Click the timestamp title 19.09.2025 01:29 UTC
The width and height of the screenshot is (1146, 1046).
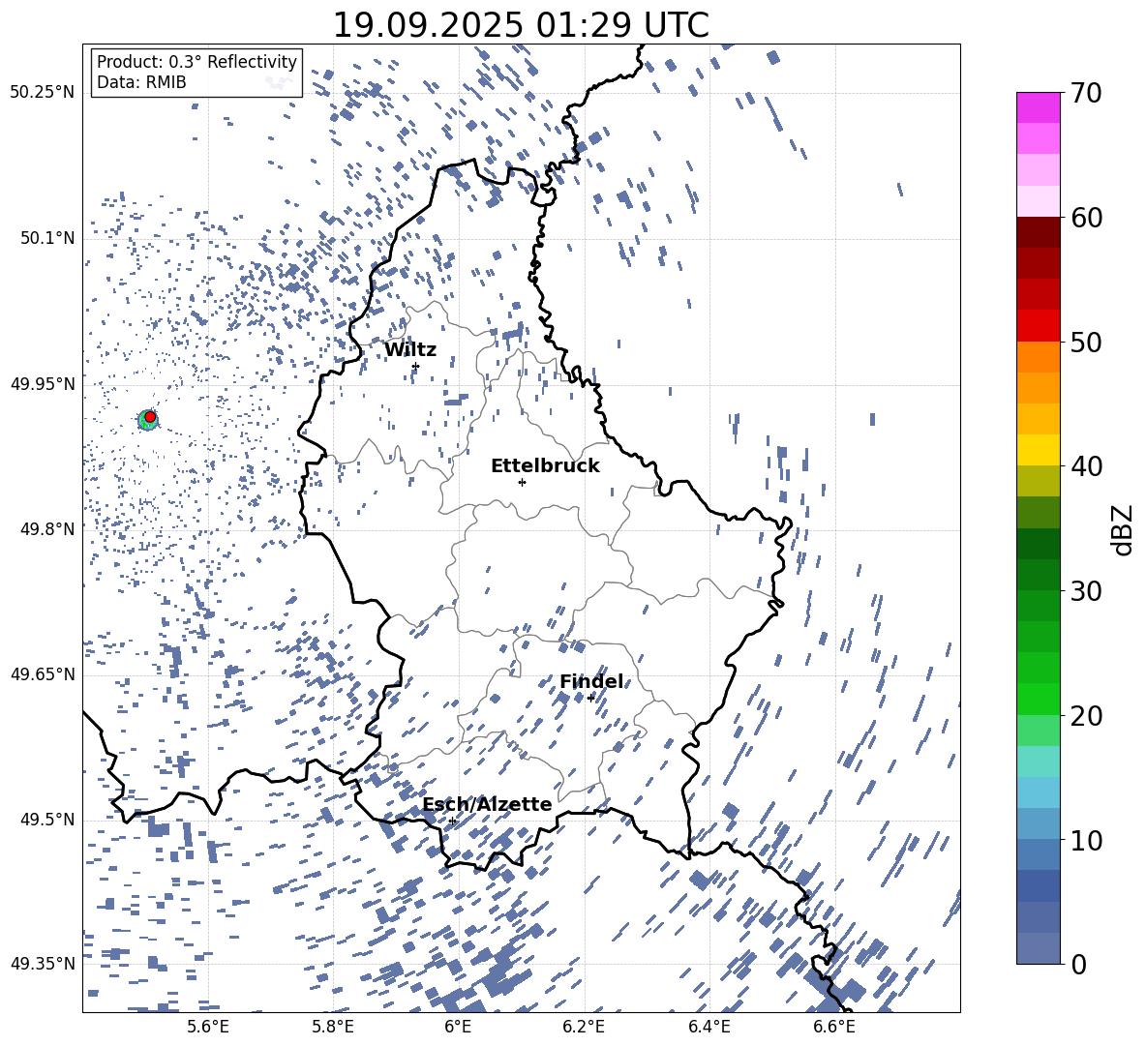(x=521, y=25)
